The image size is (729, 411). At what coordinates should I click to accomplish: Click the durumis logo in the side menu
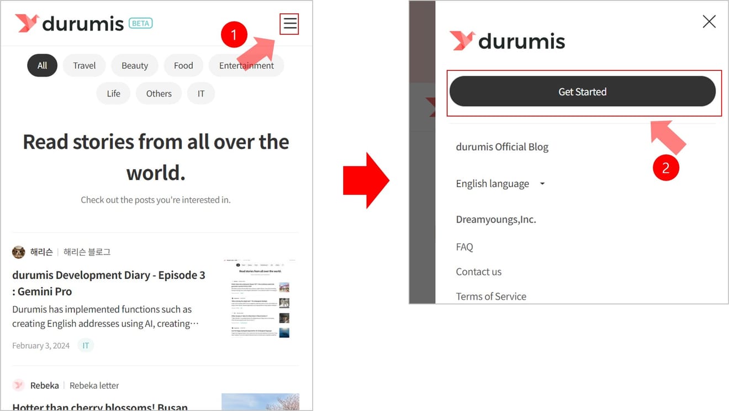507,41
